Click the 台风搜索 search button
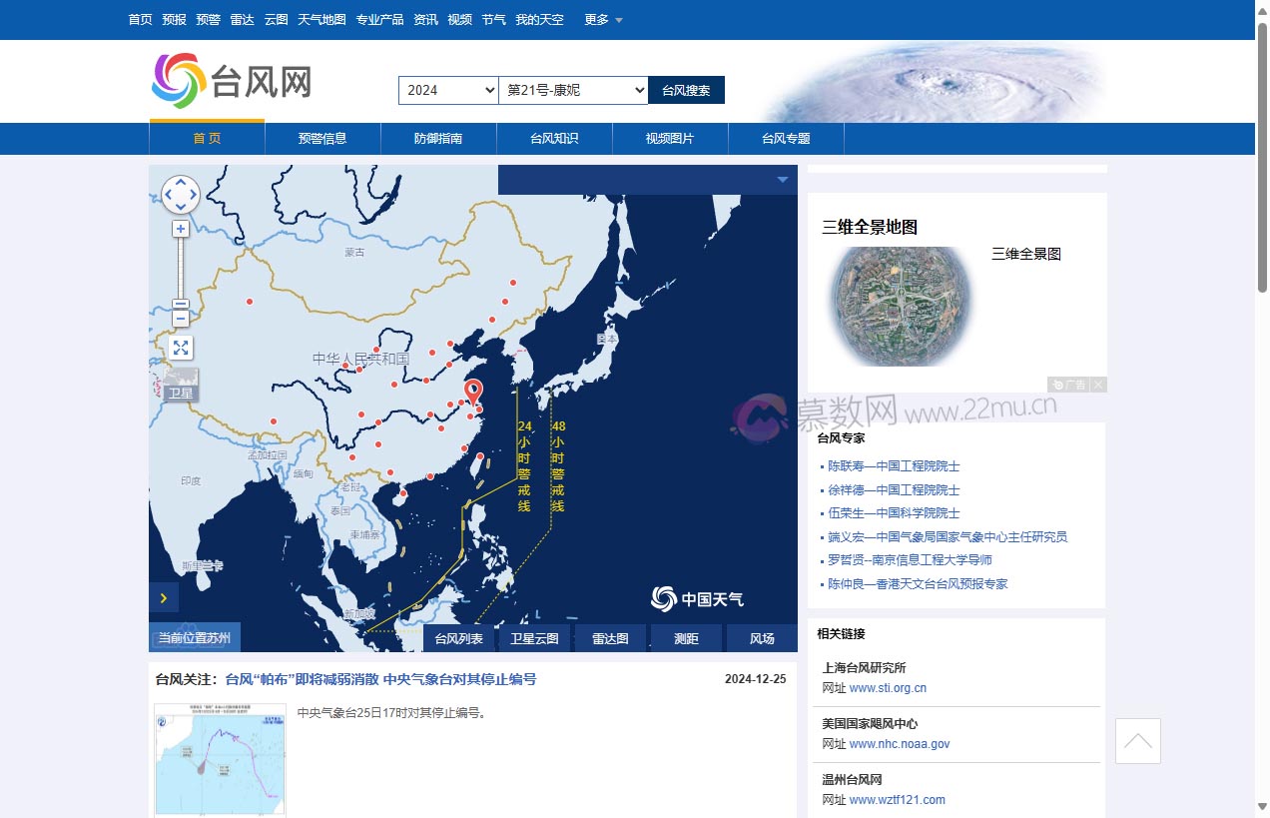The height and width of the screenshot is (818, 1270). click(687, 90)
